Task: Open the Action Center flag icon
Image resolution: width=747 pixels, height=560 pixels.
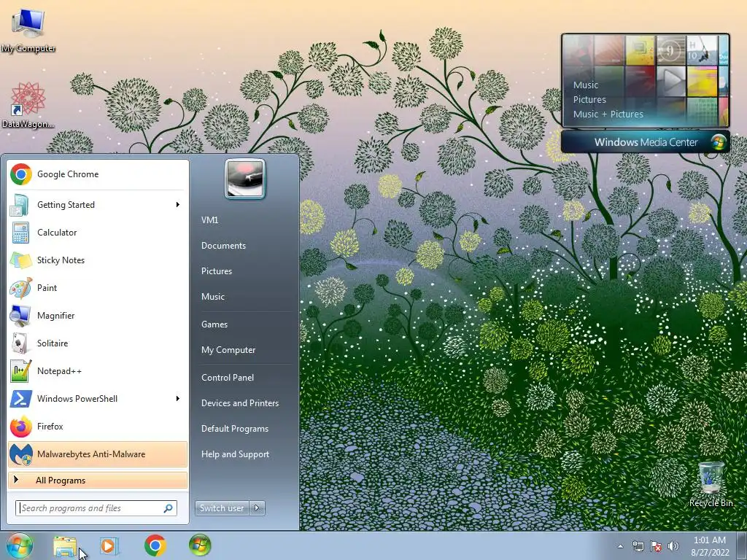Action: 656,546
